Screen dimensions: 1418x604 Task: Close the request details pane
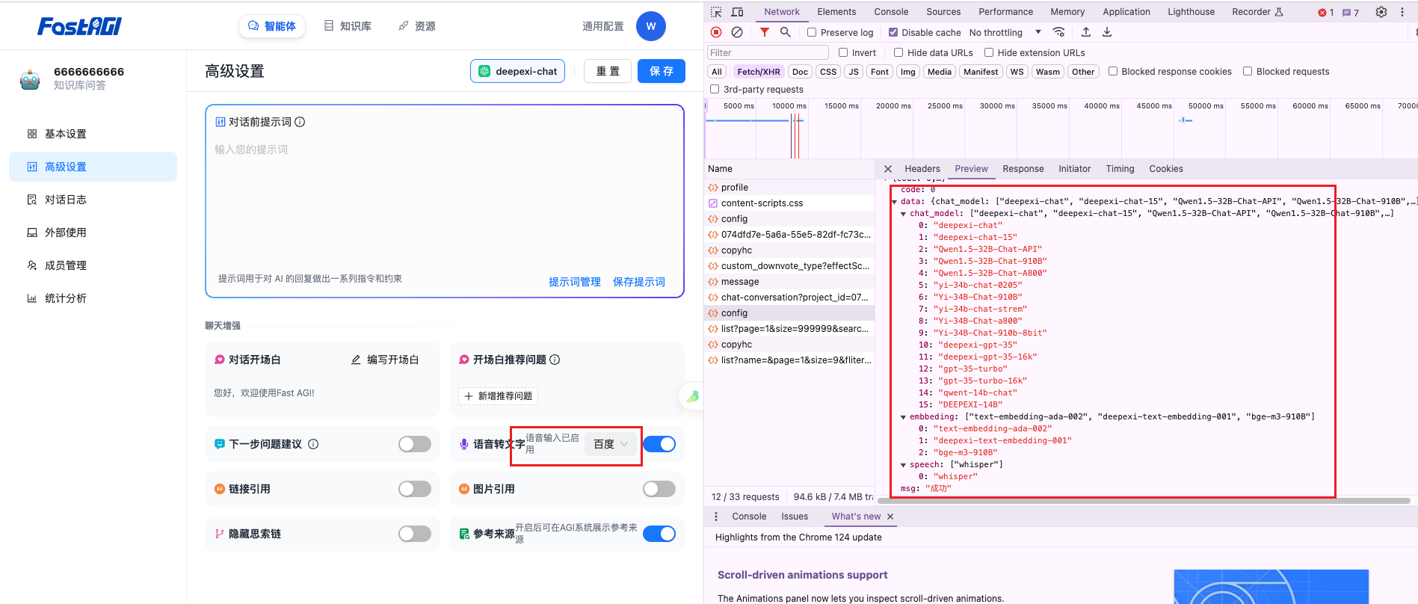tap(888, 169)
